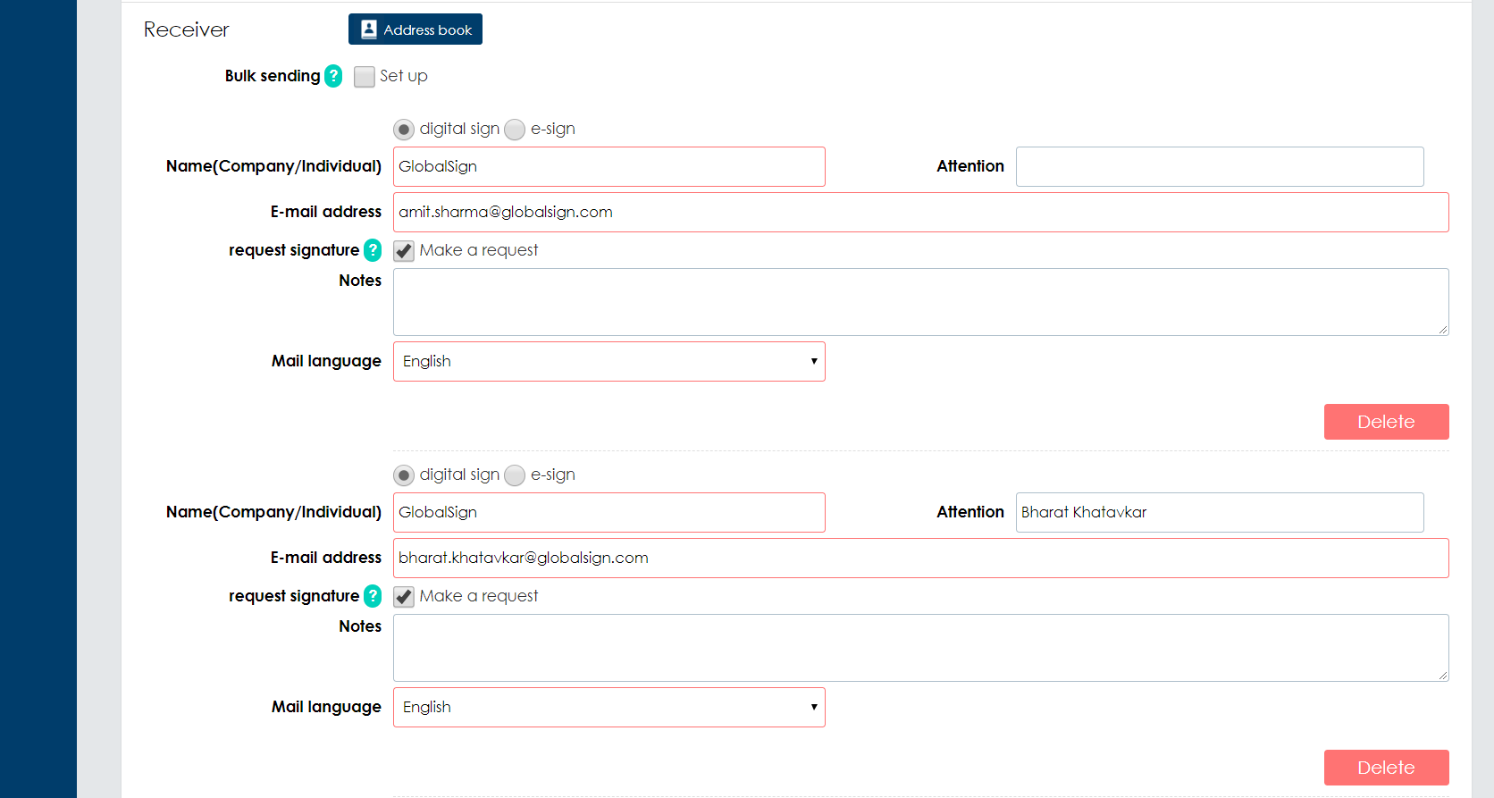The image size is (1494, 798).
Task: Select e-sign for second receiver
Action: 515,475
